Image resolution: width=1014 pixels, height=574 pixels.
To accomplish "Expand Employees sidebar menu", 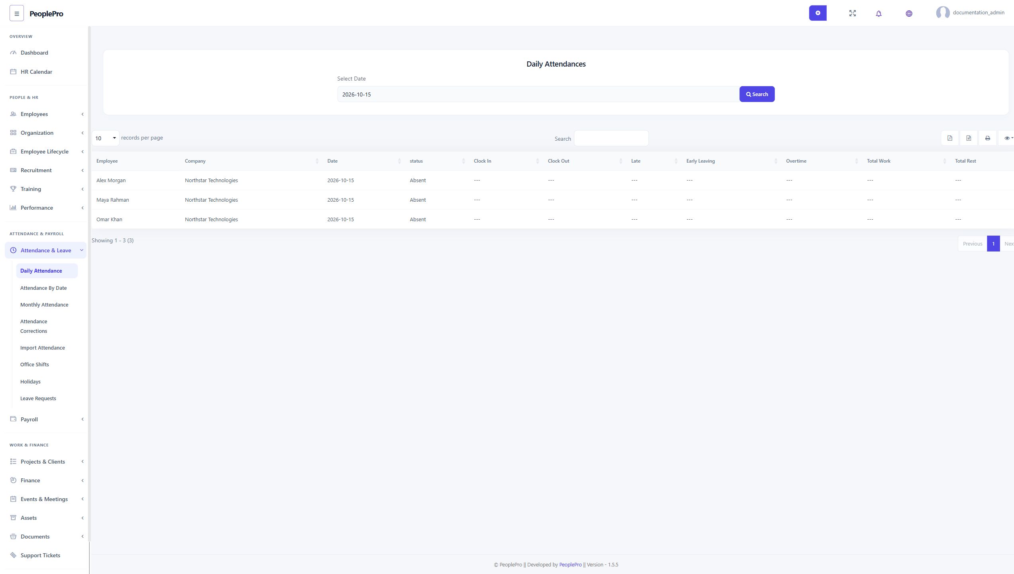I will coord(46,114).
